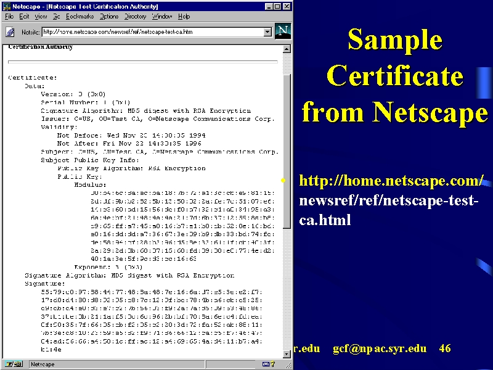Open the Help menu
This screenshot has height=370, width=493.
point(184,17)
